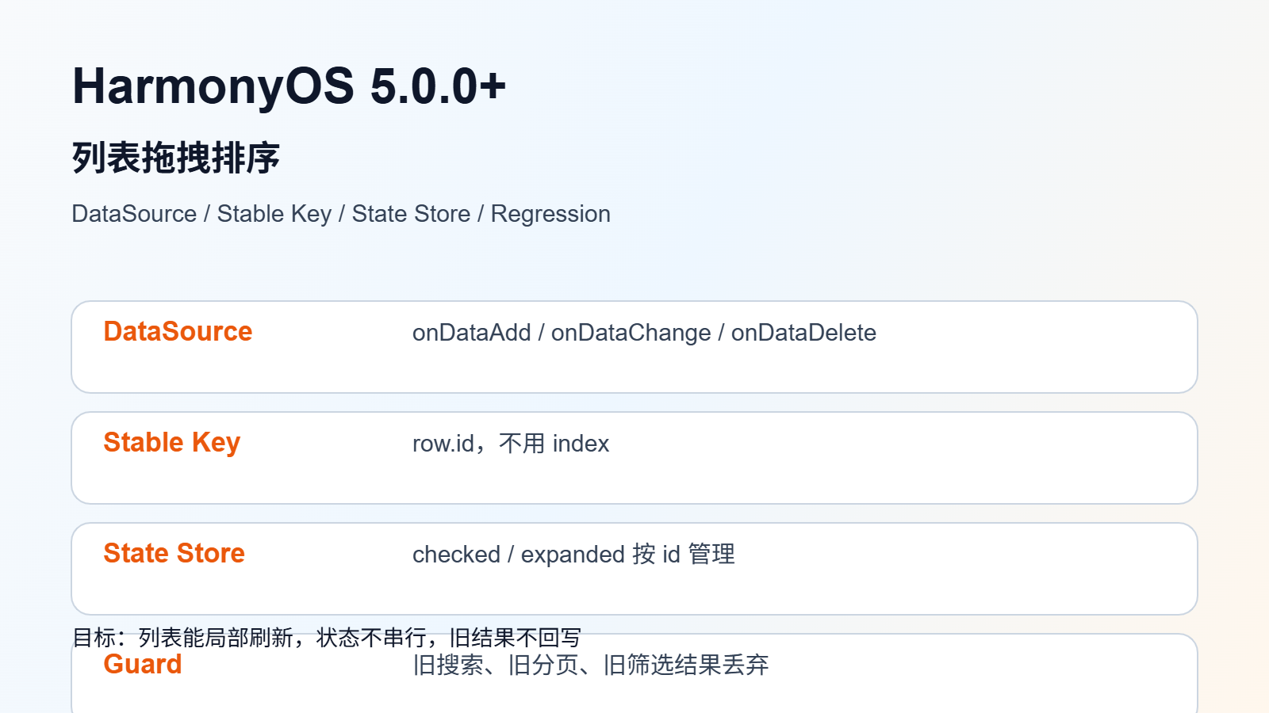Select the 旧搜索、旧分页、旧筛选结果丢弃 description
This screenshot has width=1269, height=713.
tap(591, 665)
